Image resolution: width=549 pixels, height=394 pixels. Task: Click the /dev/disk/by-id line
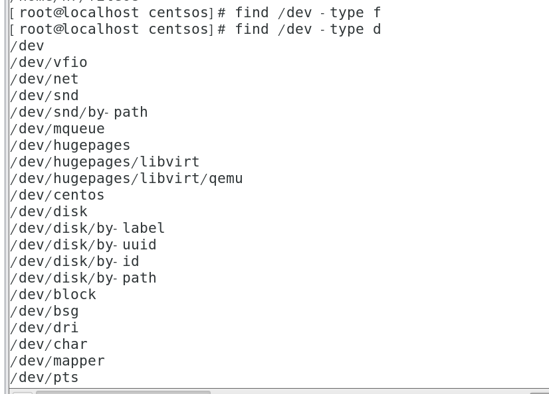pos(74,261)
